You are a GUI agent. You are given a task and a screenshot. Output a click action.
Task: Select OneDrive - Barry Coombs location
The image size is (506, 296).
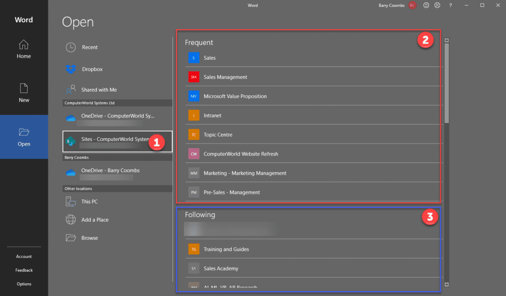(118, 173)
